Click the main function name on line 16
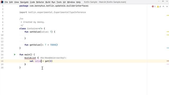 (x=27, y=55)
